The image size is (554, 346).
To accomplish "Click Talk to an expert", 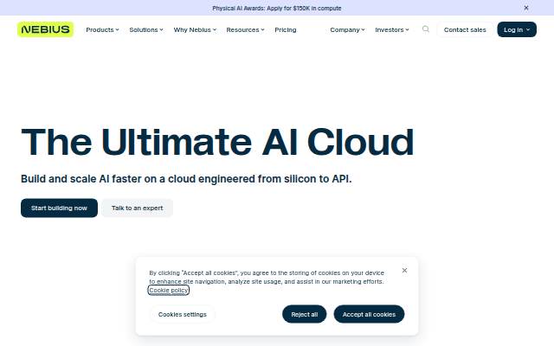I will 137,208.
